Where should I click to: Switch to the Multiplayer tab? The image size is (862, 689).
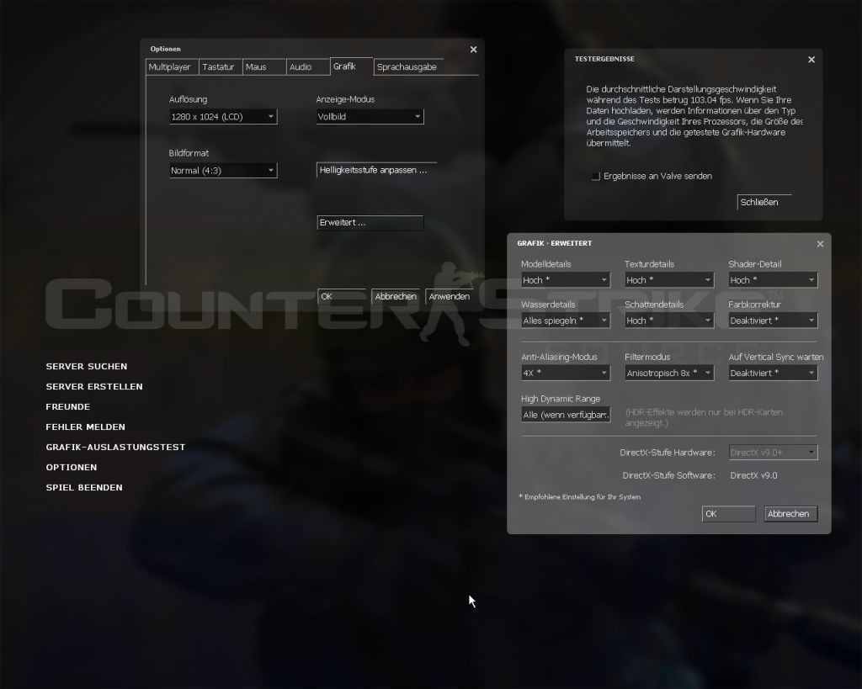pyautogui.click(x=172, y=67)
